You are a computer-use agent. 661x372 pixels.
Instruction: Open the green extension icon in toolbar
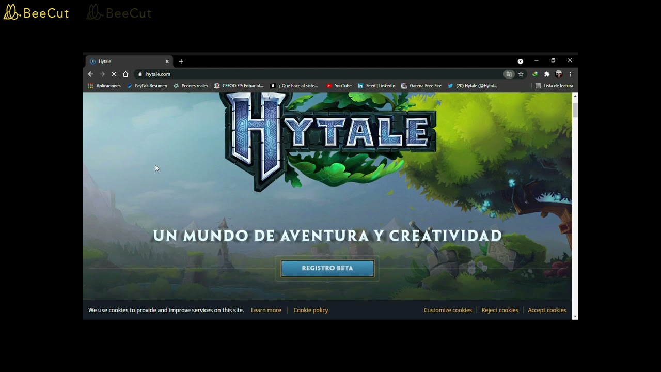point(535,74)
